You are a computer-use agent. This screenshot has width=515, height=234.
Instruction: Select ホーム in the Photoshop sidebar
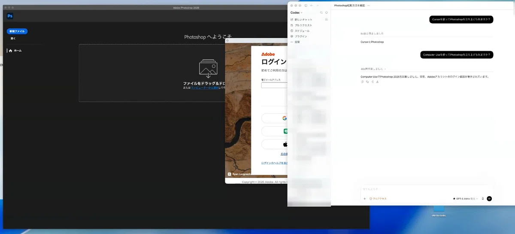(x=15, y=51)
